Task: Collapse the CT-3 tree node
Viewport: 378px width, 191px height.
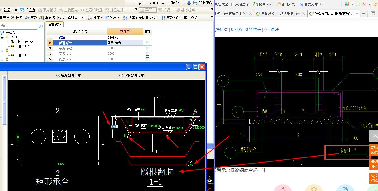Action: [2, 60]
